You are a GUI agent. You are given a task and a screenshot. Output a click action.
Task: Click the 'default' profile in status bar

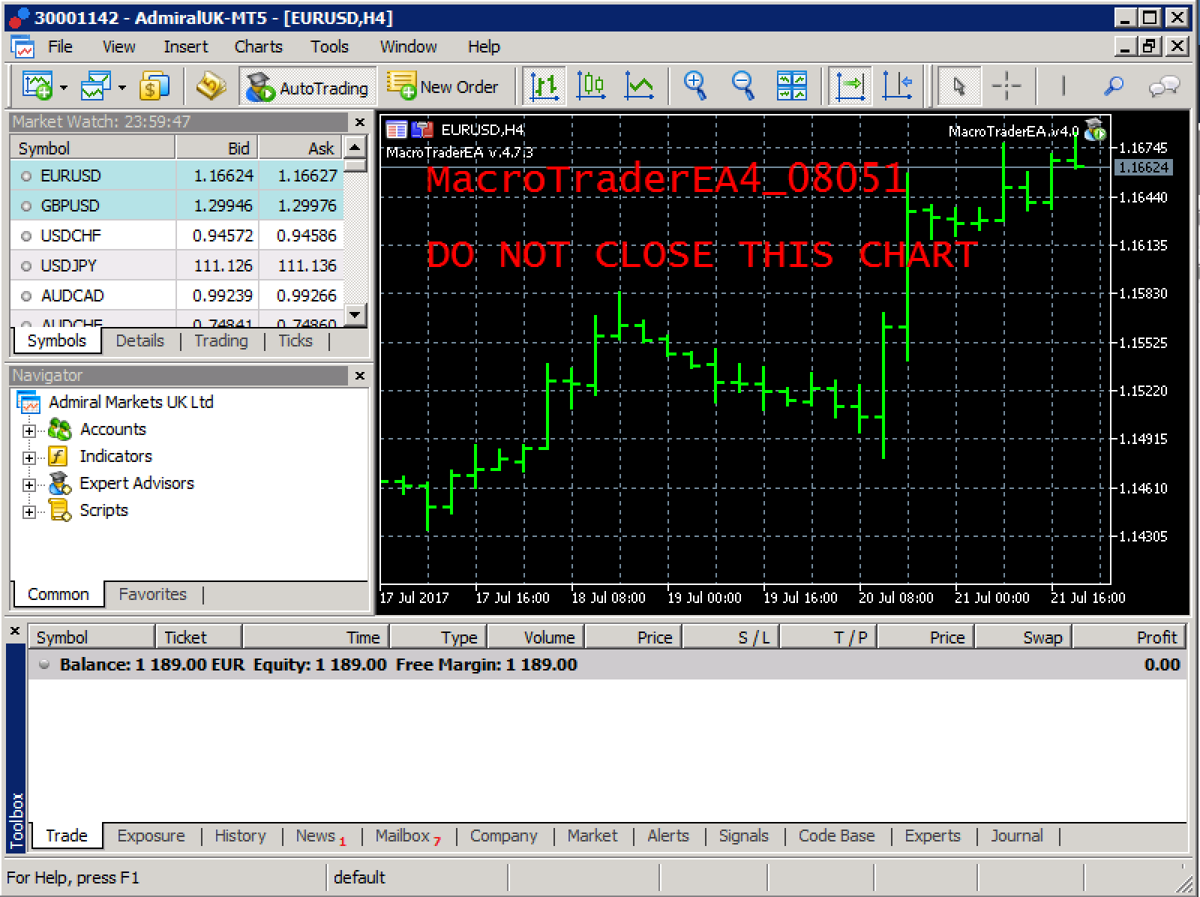(x=359, y=877)
